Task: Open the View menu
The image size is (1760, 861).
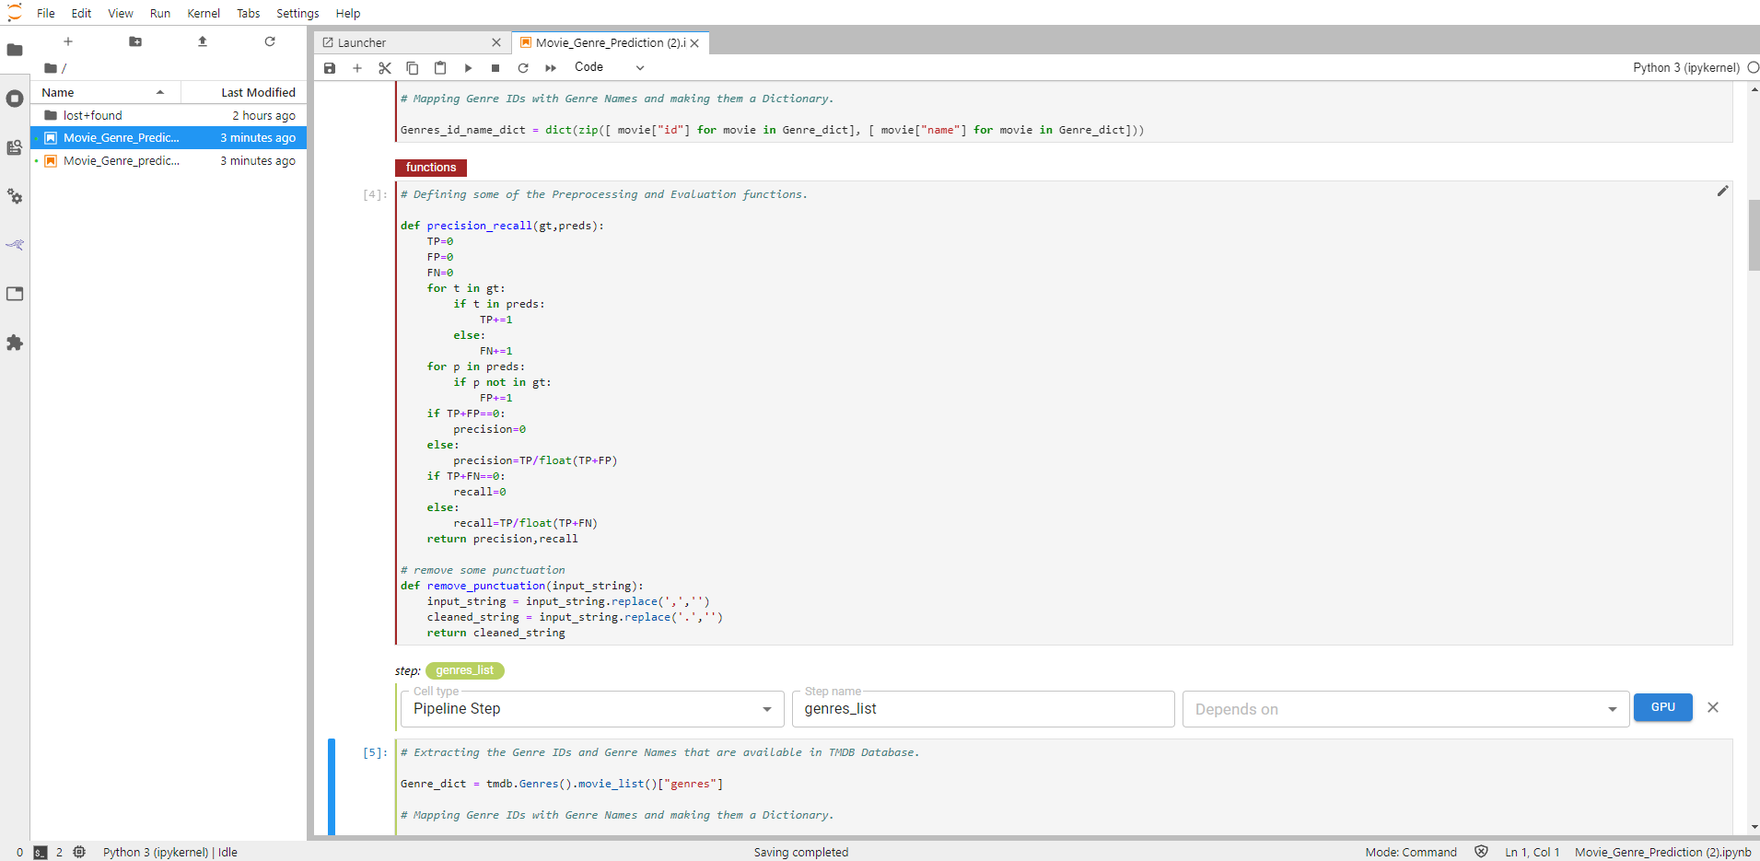Action: [121, 13]
